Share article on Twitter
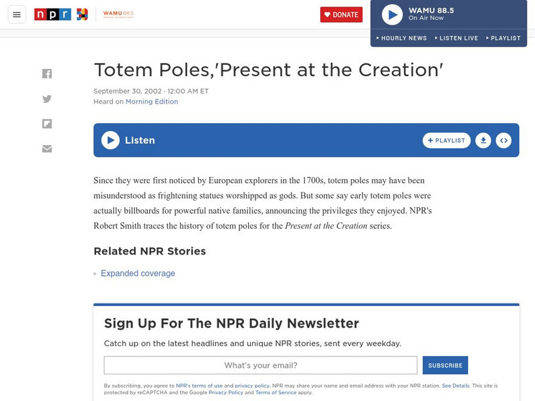 point(47,99)
